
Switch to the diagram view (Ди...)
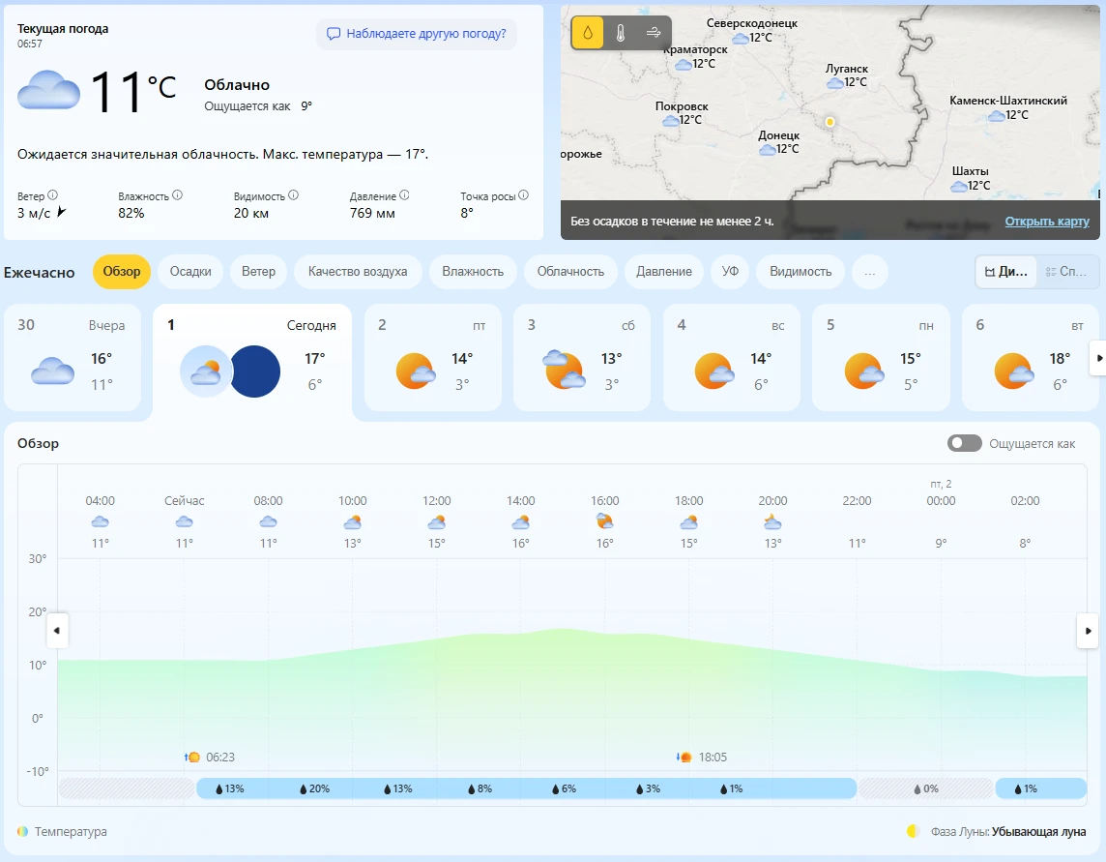pyautogui.click(x=1005, y=272)
